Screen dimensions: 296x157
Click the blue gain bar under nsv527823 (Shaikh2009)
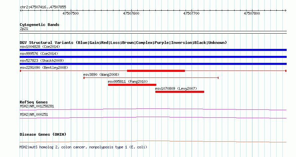point(153,64)
